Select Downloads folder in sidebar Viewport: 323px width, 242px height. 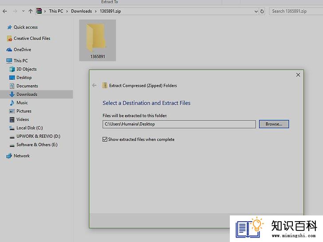pos(27,94)
